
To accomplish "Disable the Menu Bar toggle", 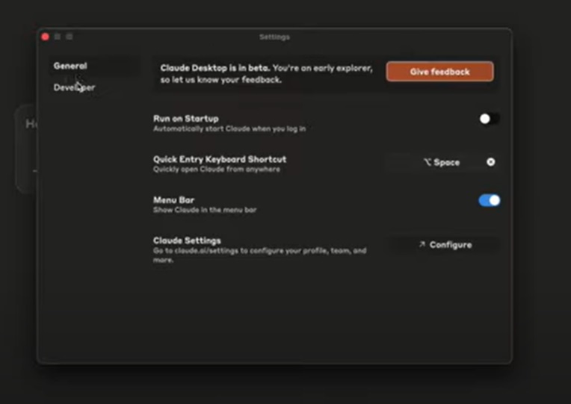I will point(489,200).
